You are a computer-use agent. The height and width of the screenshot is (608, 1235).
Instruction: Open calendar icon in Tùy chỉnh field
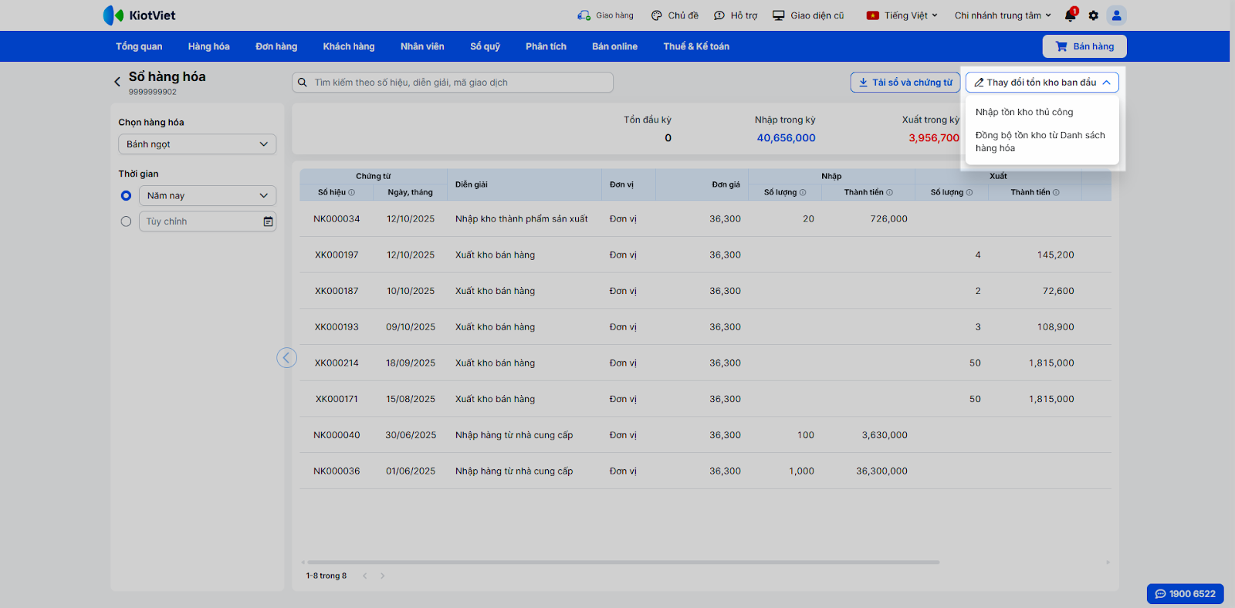(268, 221)
